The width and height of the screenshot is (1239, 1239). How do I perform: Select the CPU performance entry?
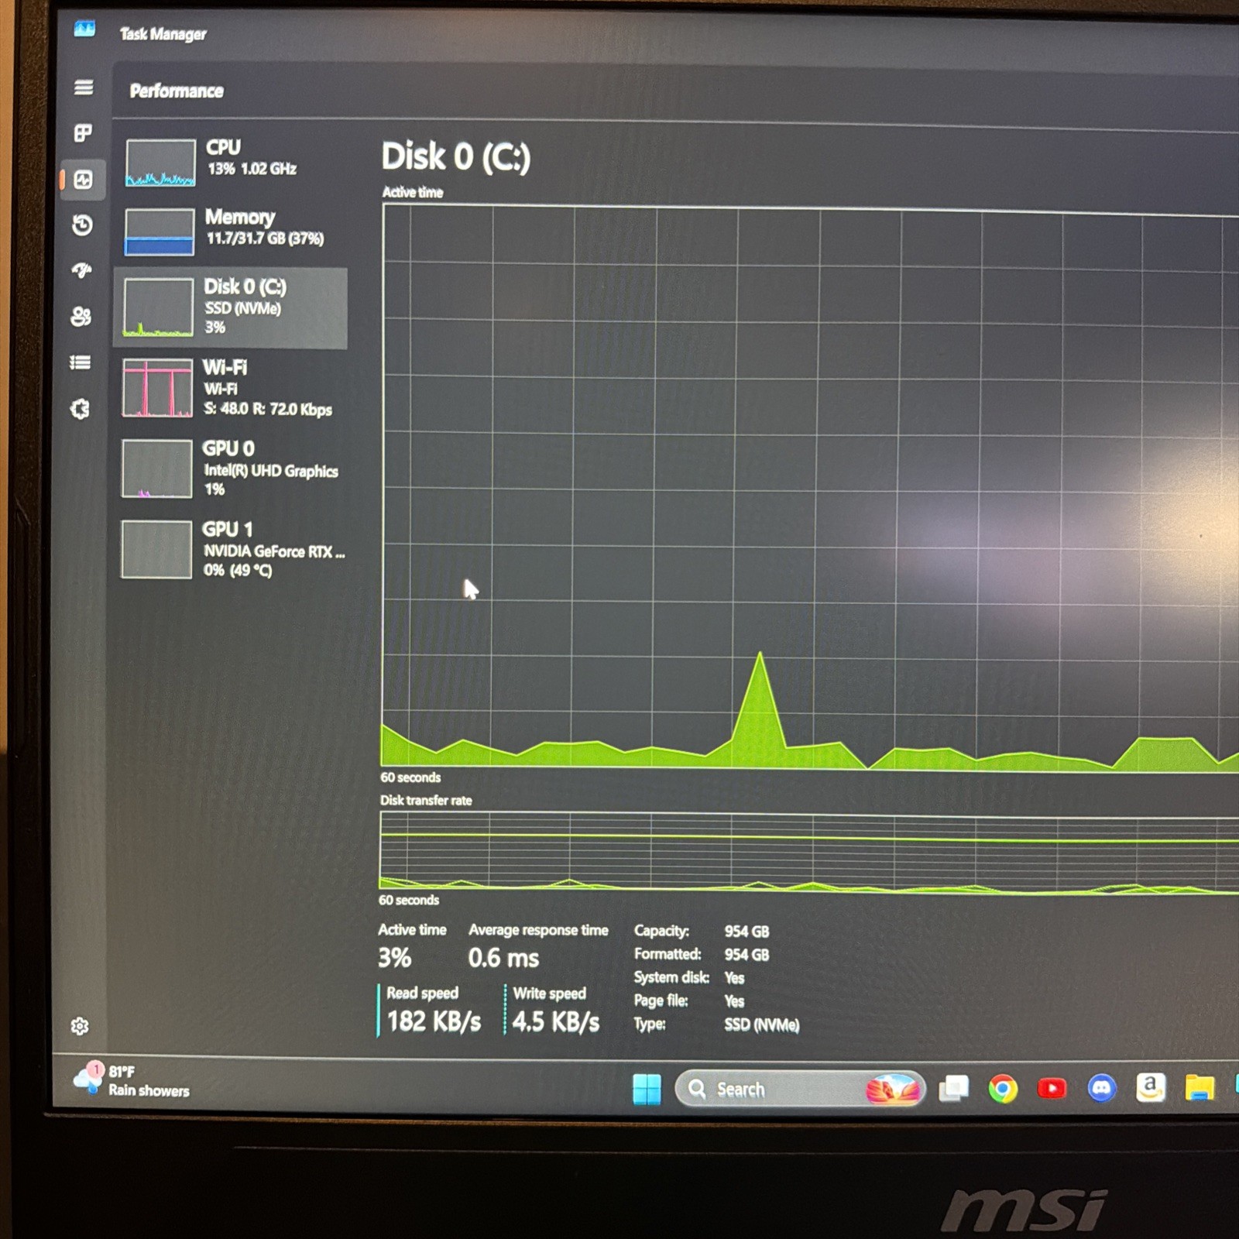232,162
